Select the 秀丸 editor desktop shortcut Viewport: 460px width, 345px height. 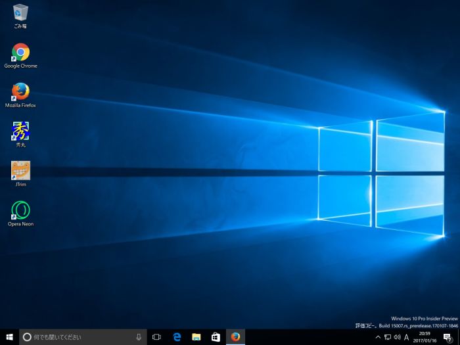[20, 131]
